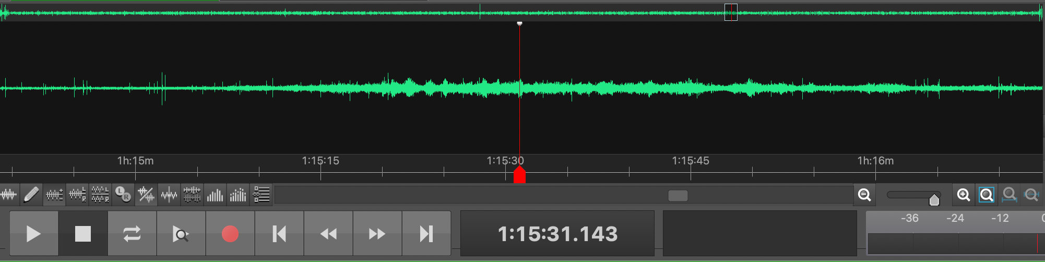Click the view rectangle in overview waveform
The height and width of the screenshot is (262, 1045).
pyautogui.click(x=731, y=12)
